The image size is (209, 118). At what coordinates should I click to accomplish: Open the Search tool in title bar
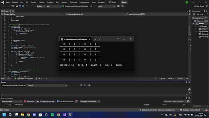tap(113, 2)
